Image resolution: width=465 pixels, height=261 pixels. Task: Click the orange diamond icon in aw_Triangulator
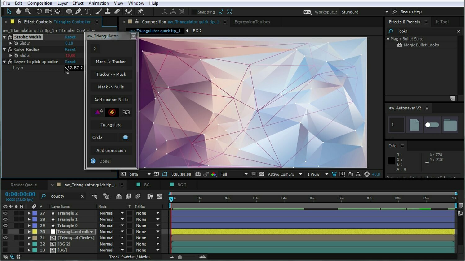(112, 112)
